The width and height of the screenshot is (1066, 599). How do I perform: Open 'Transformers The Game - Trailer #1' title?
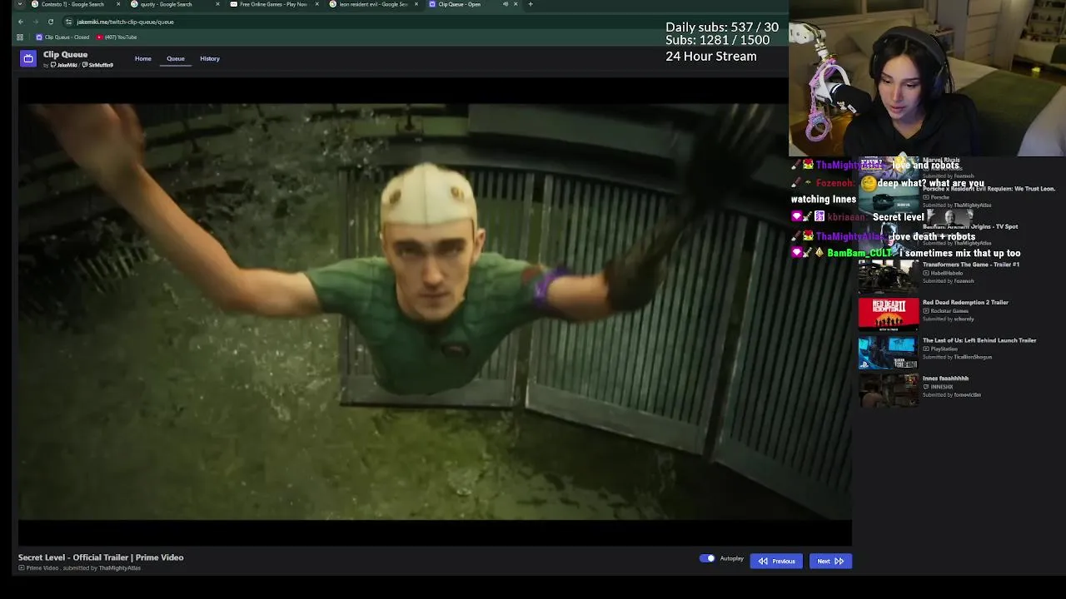pos(971,265)
